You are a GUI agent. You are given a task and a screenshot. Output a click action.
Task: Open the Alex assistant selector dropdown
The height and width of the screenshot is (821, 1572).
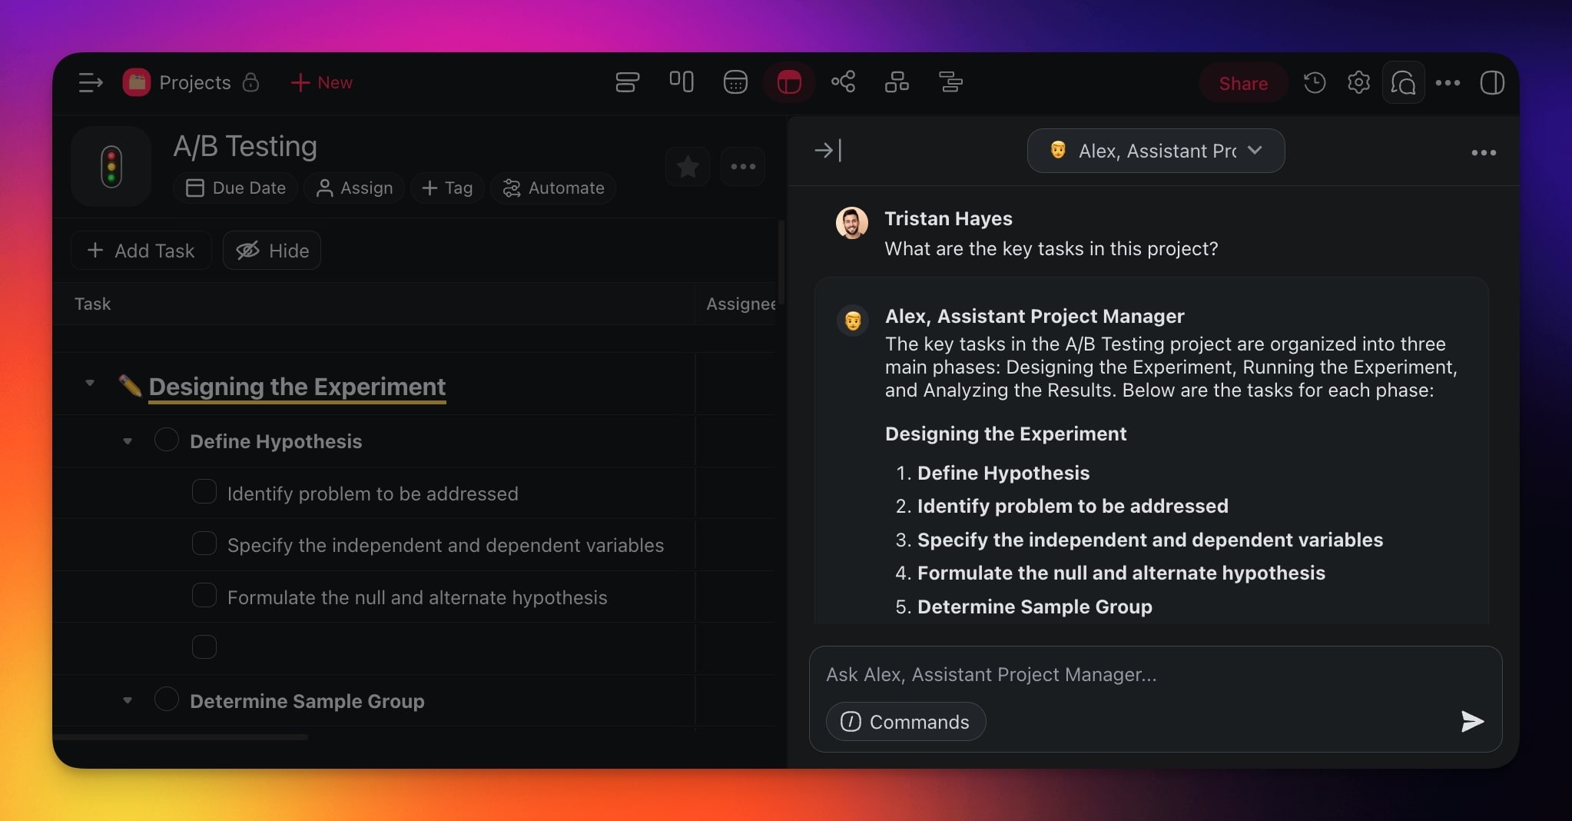pos(1156,151)
